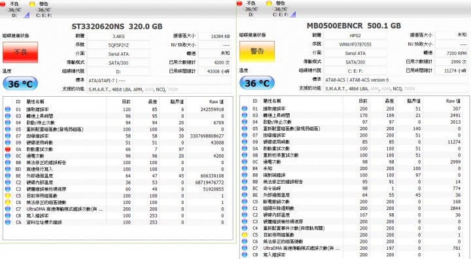Image resolution: width=471 pixels, height=259 pixels.
Task: Click yellow warning dot above C: E: F: in right window
Action: tap(269, 3)
